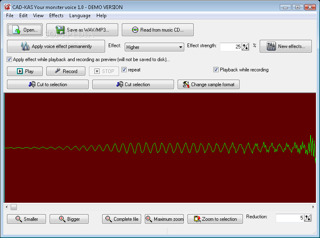Click Change sample format button

pyautogui.click(x=208, y=84)
